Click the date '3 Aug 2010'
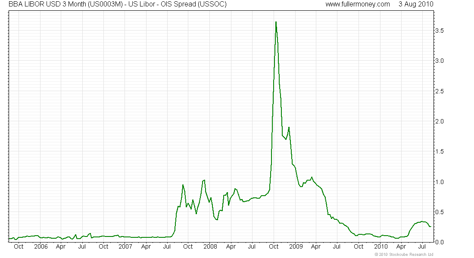 tap(416, 4)
